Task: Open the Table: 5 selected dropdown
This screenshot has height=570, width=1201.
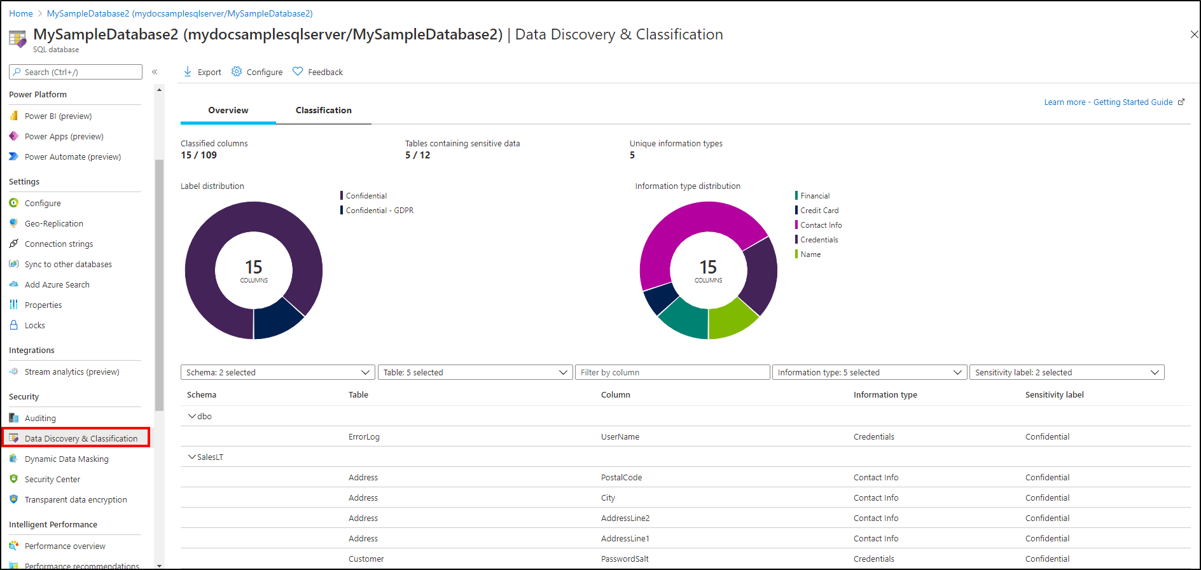Action: pos(475,372)
